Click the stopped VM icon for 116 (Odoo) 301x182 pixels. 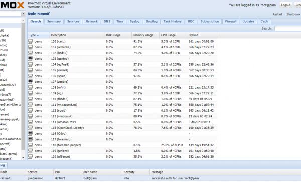pos(30,133)
